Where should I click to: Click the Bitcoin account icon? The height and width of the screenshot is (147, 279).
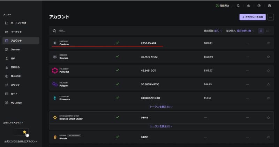point(55,137)
